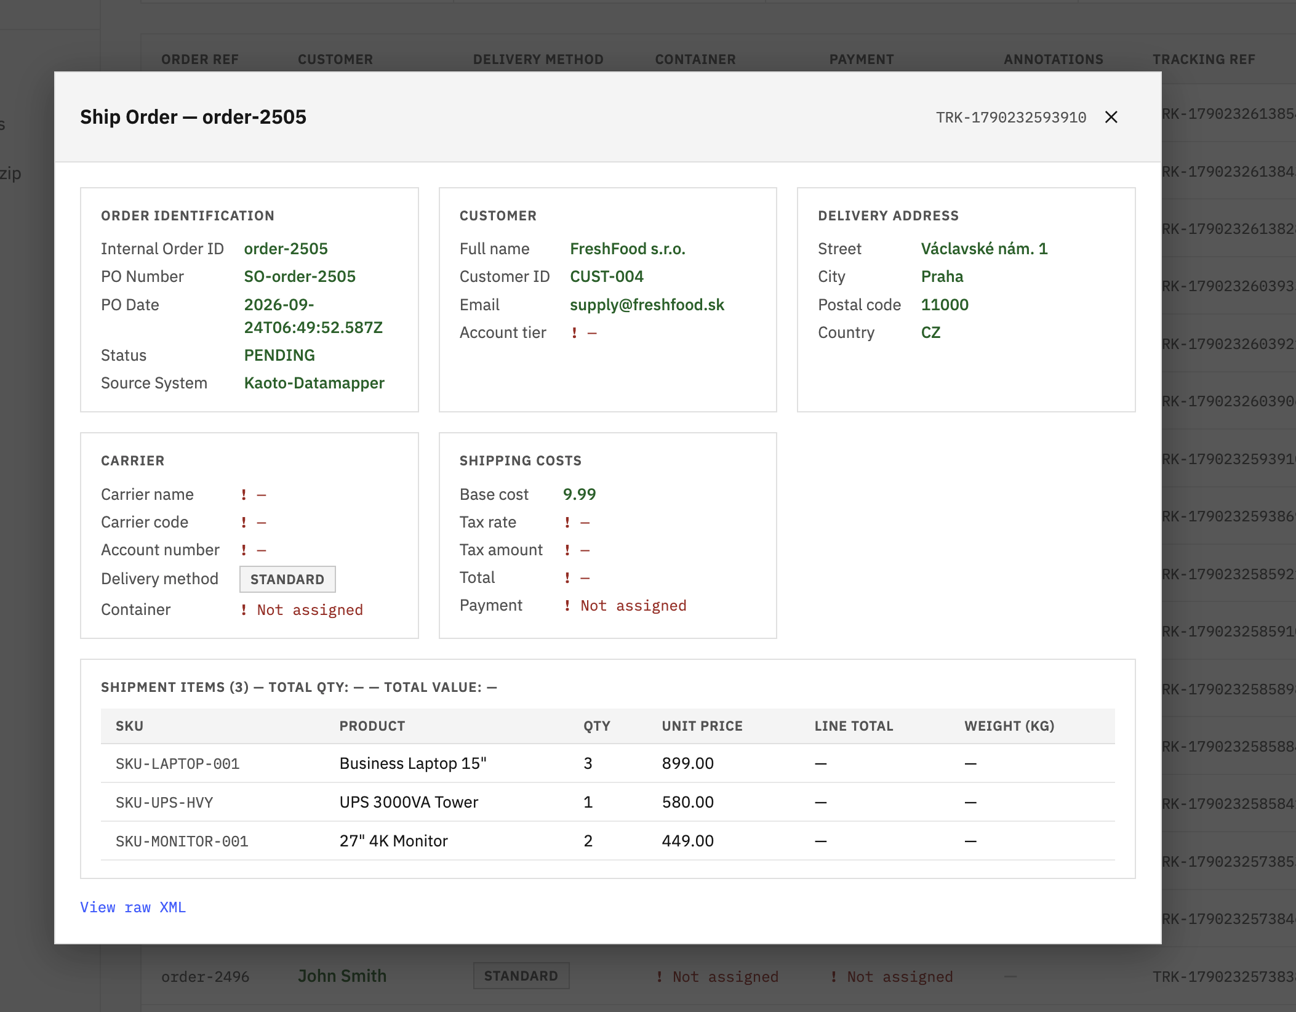Image resolution: width=1296 pixels, height=1012 pixels.
Task: Click John Smith in the background orders table
Action: 342,976
